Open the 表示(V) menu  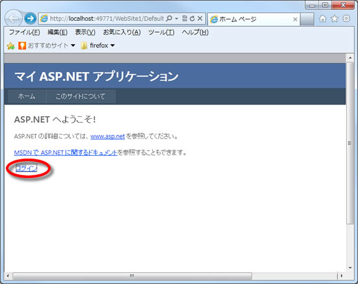pyautogui.click(x=85, y=32)
